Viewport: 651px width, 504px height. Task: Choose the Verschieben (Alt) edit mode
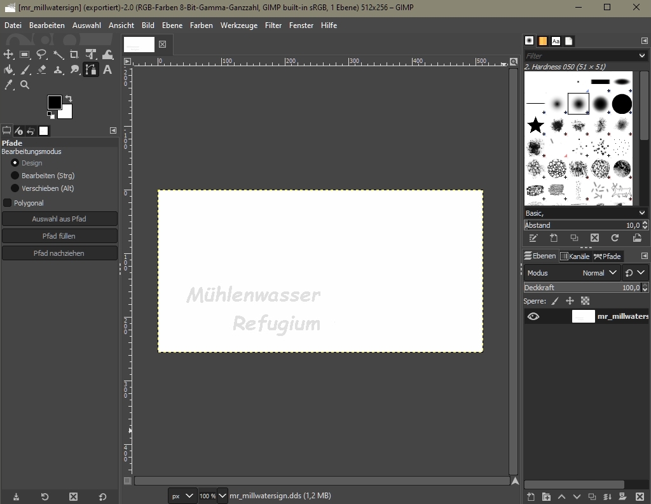[x=15, y=188]
